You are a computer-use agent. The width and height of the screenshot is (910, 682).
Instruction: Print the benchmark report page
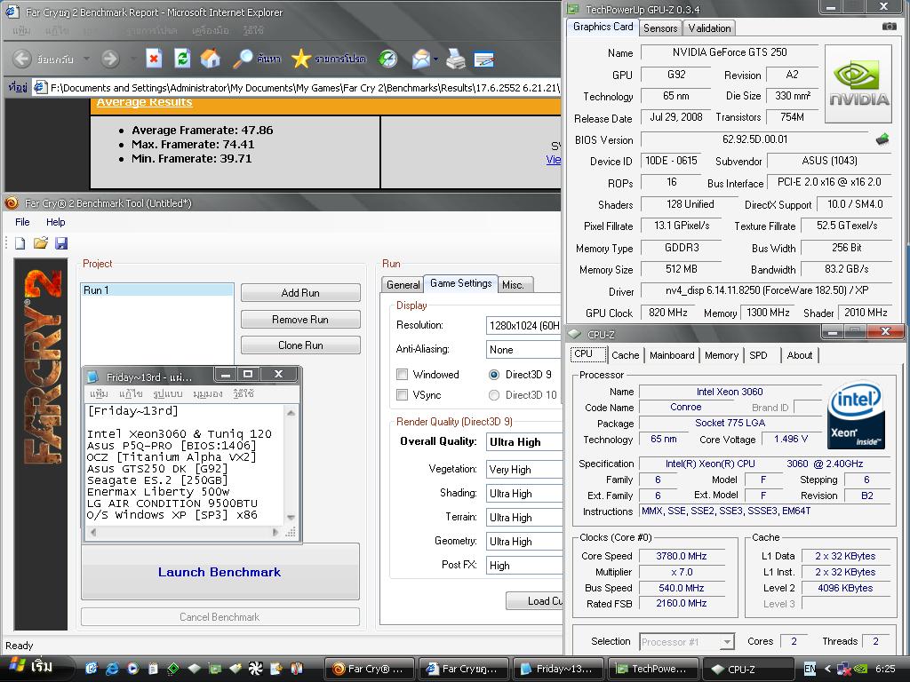[456, 59]
